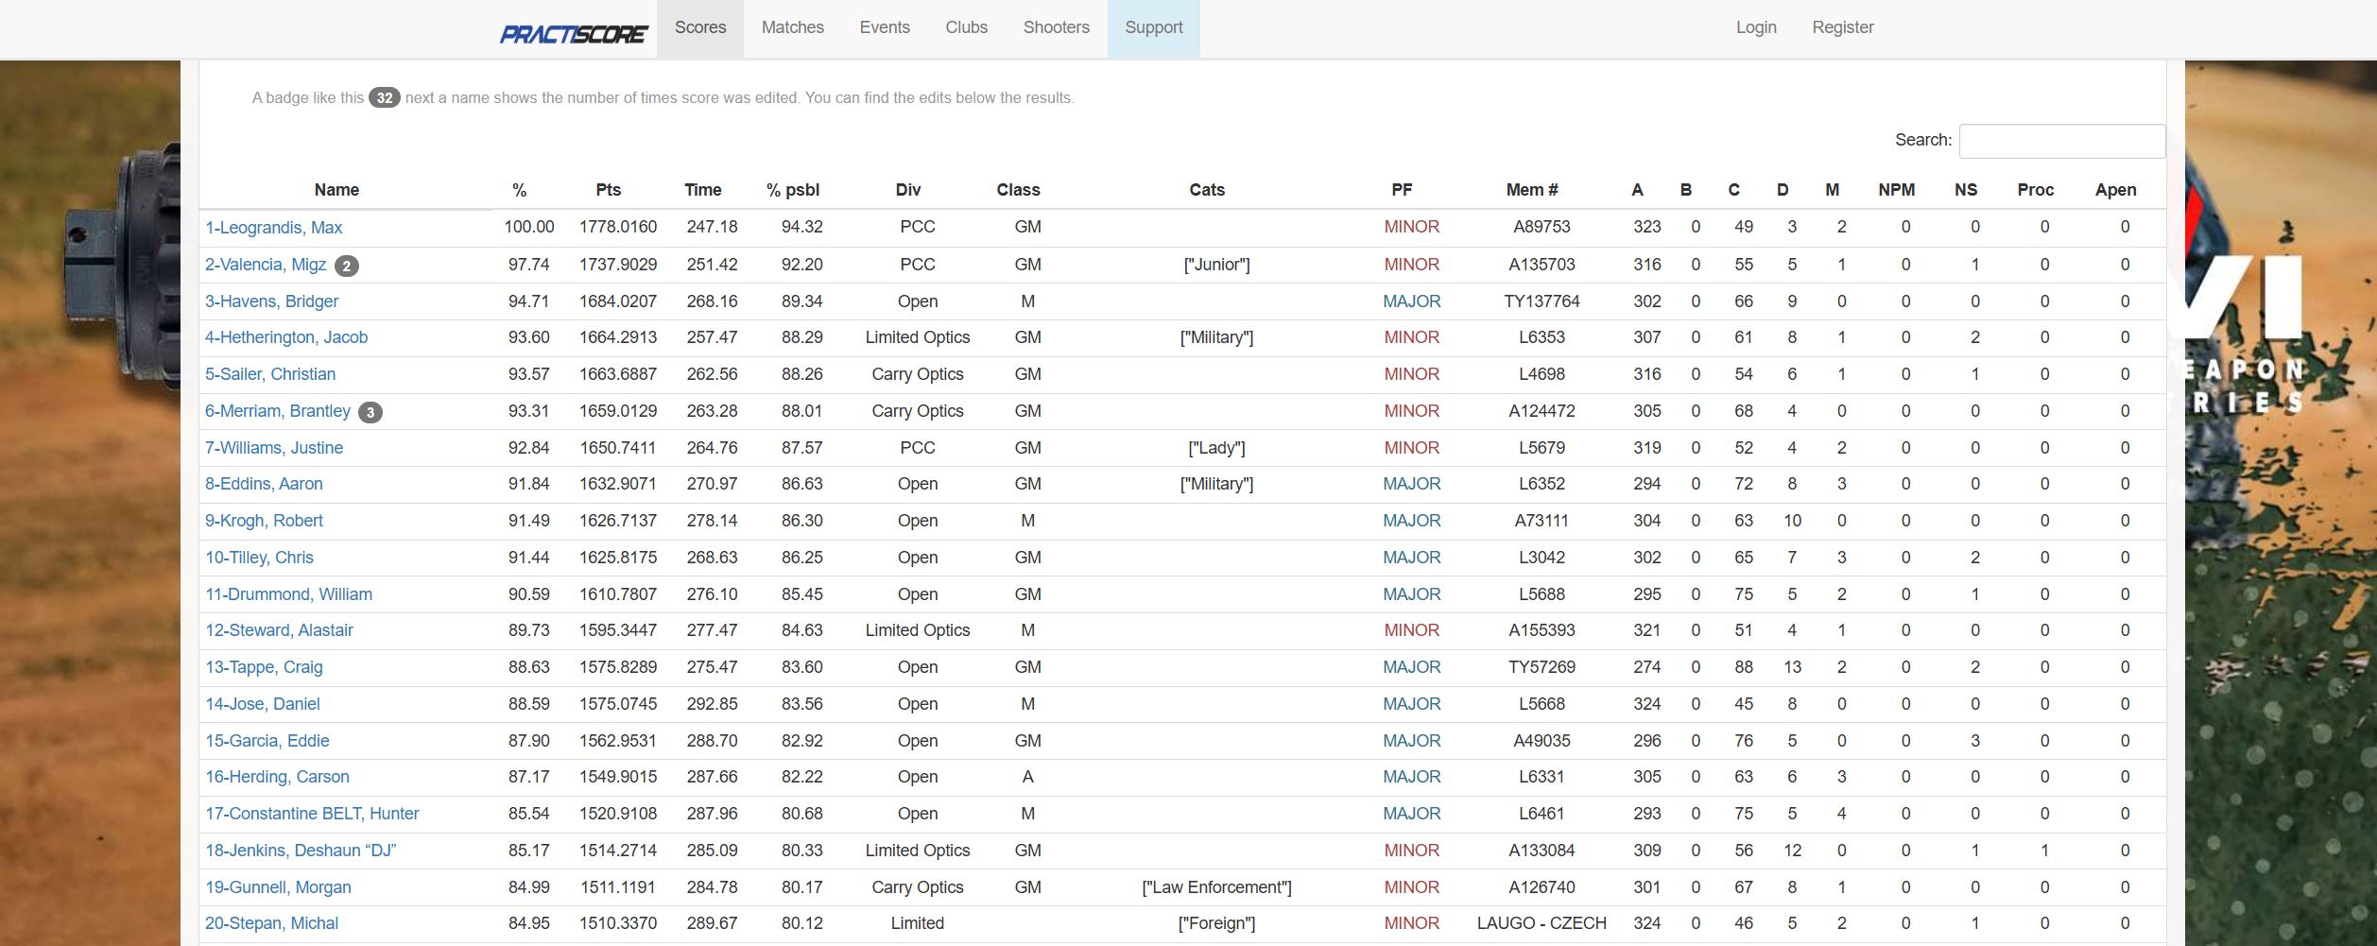Open the Support tab
Viewport: 2377px width, 946px height.
point(1154,28)
